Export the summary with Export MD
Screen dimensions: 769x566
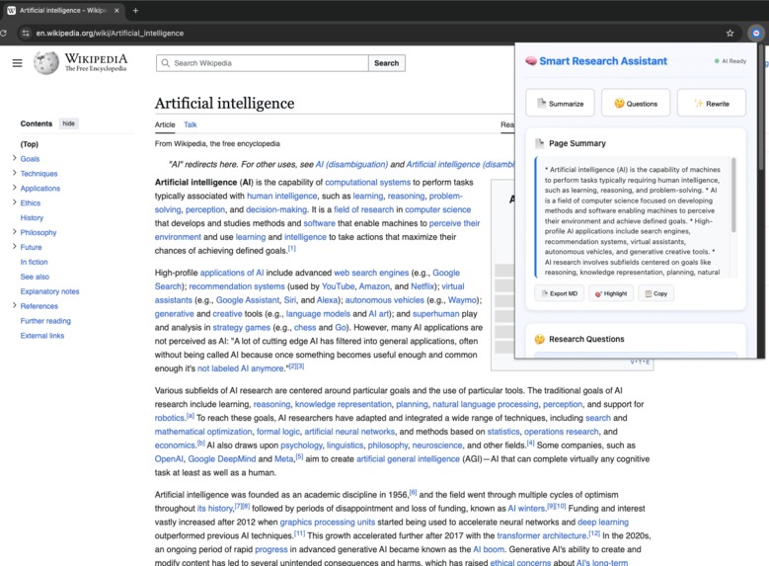[559, 293]
